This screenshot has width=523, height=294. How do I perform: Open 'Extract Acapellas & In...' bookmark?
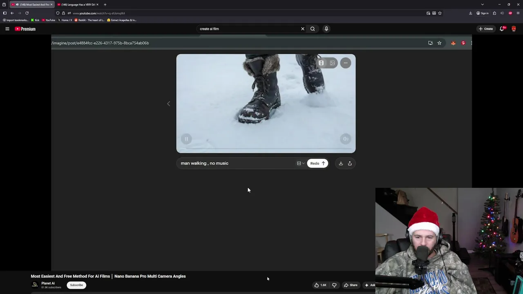pyautogui.click(x=122, y=20)
